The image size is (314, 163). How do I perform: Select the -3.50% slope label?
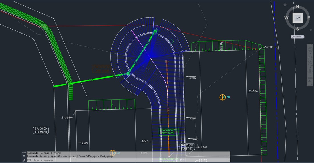[194, 140]
